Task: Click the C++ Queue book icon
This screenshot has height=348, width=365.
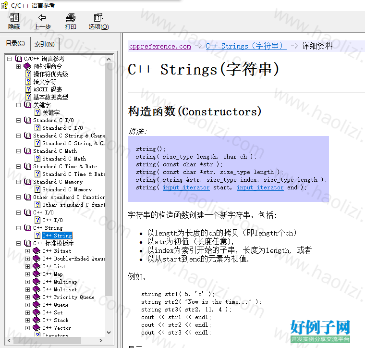Action: click(x=36, y=305)
